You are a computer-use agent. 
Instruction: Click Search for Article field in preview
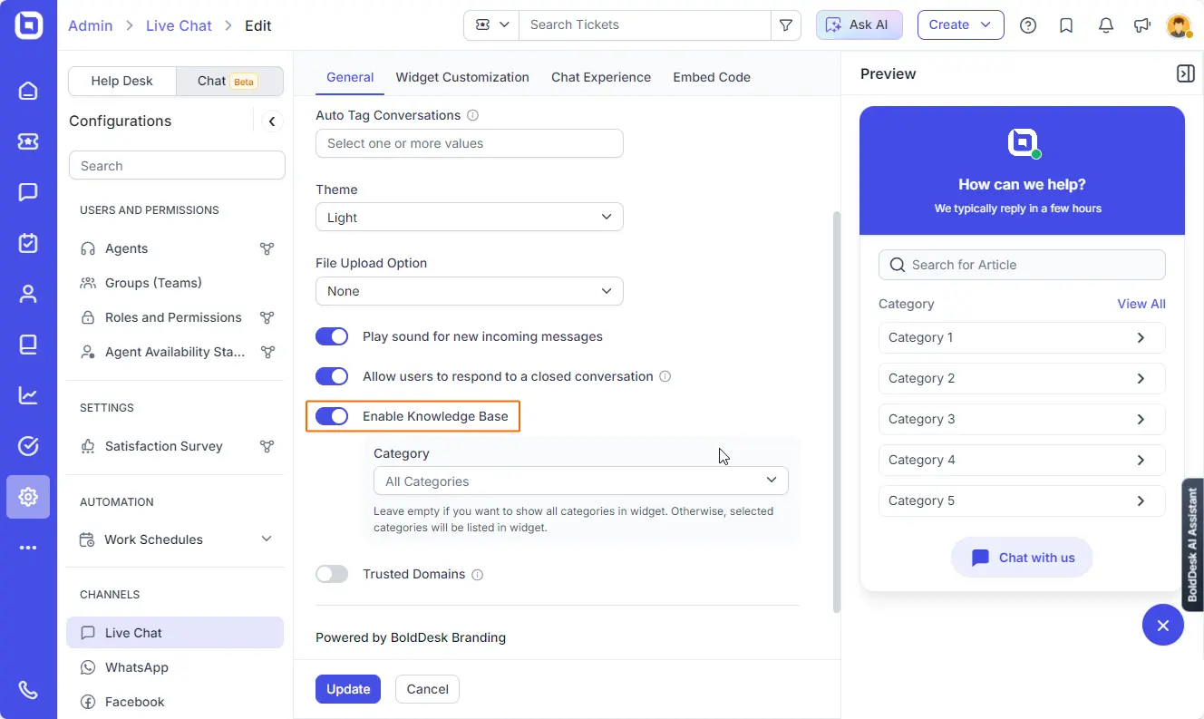[x=1022, y=265]
